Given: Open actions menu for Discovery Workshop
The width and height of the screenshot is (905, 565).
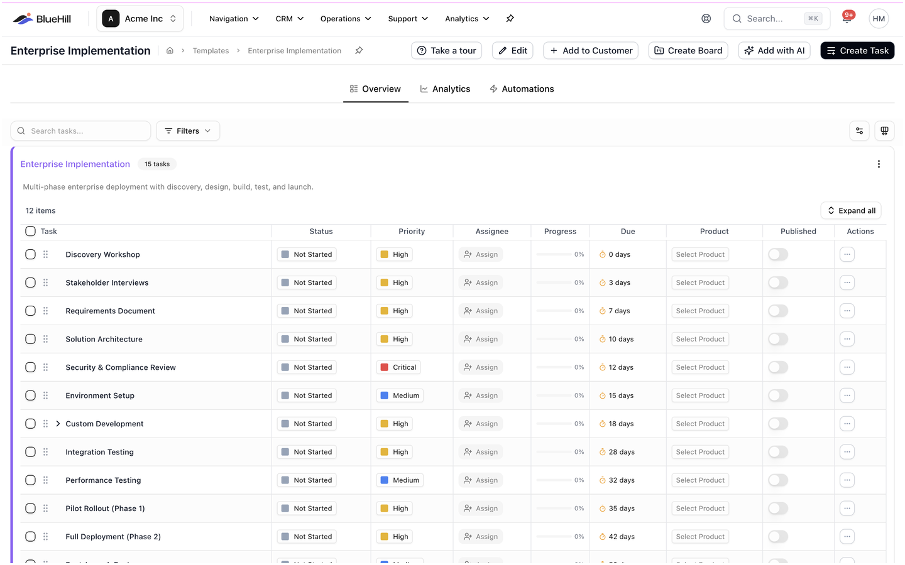Looking at the screenshot, I should coord(847,254).
